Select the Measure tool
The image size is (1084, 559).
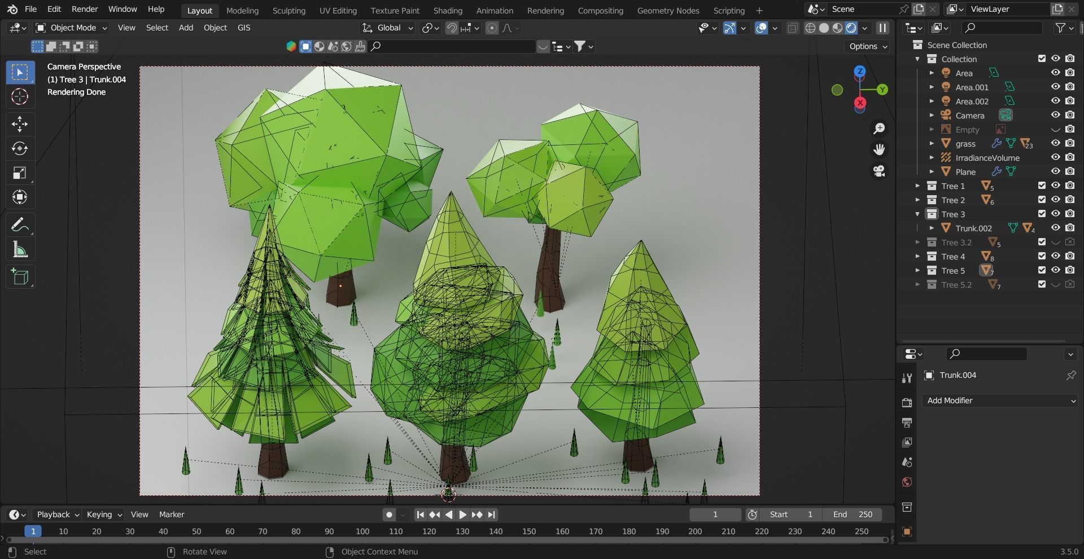coord(20,249)
